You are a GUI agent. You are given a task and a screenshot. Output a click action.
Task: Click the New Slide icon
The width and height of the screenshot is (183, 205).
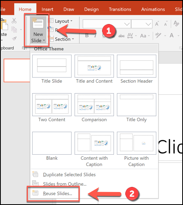[x=38, y=24]
